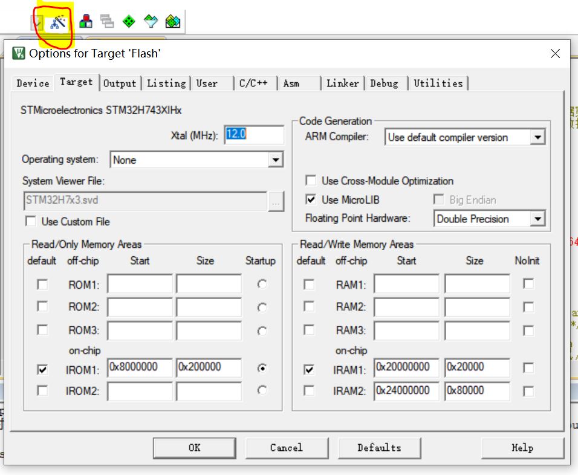Screen dimensions: 578x475
Task: Enable NoInit for RAM3
Action: point(528,331)
